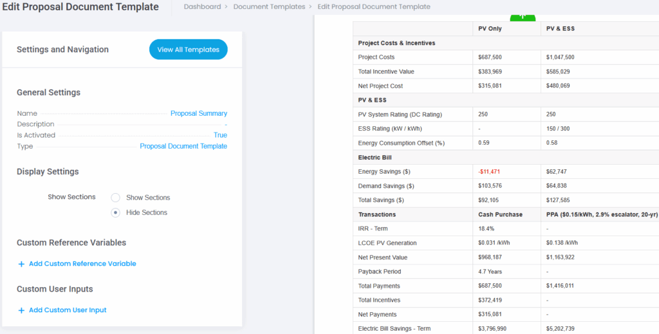Click the $1,416,011 total payments value

point(561,286)
